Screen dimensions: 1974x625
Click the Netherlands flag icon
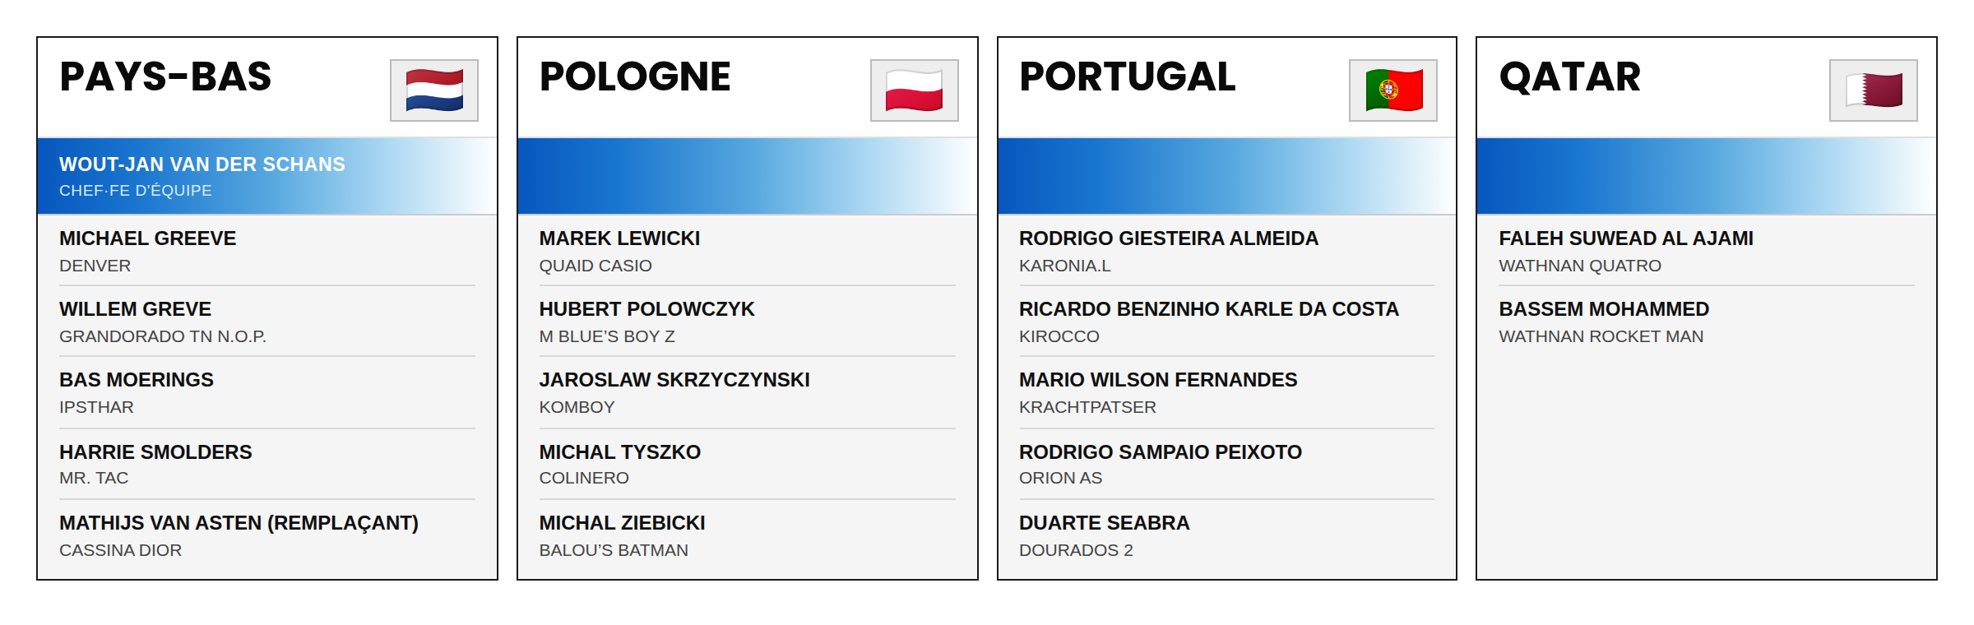click(x=434, y=90)
